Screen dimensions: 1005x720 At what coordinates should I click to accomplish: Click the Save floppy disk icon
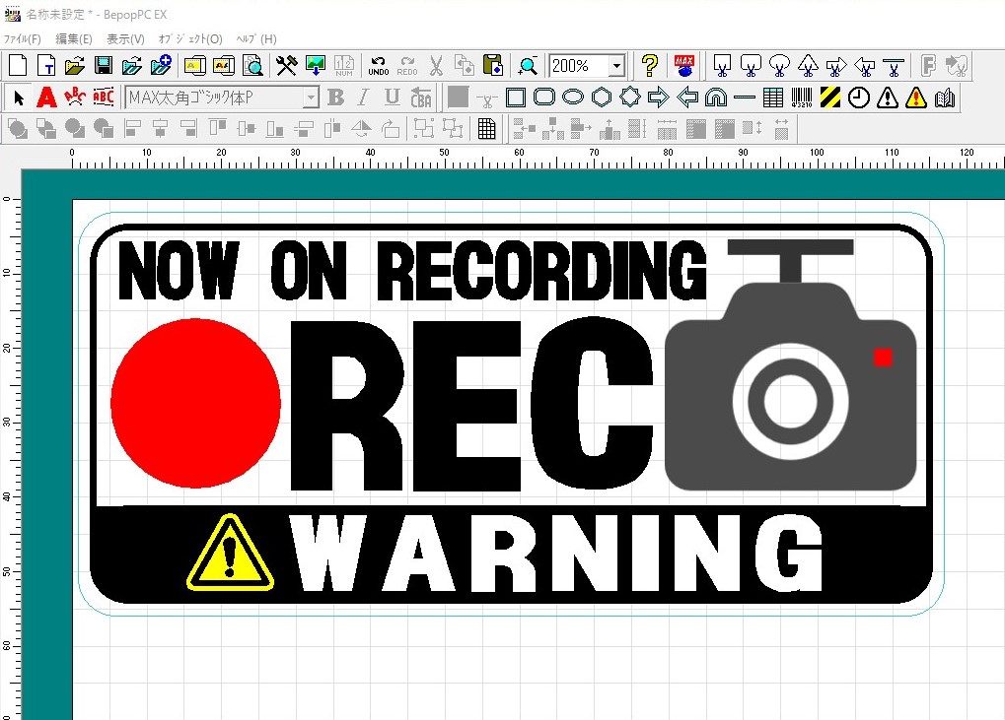(103, 66)
